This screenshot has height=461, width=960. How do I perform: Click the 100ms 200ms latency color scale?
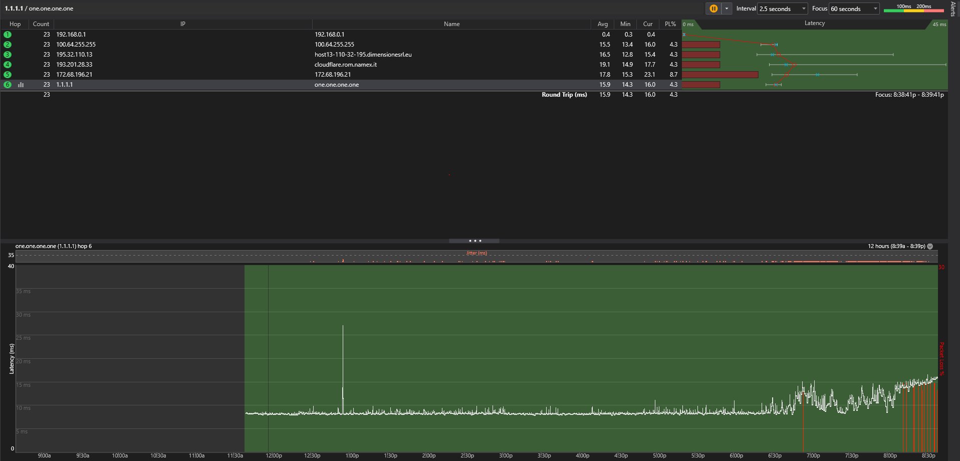point(913,9)
